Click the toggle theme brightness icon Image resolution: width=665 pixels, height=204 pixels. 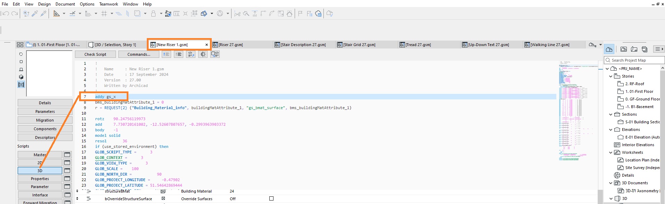(x=203, y=54)
